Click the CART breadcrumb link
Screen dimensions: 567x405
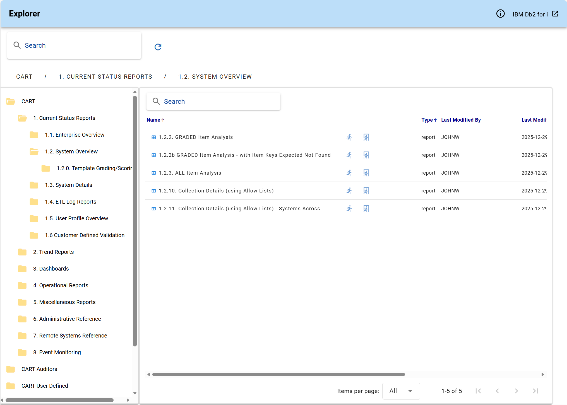pos(24,77)
